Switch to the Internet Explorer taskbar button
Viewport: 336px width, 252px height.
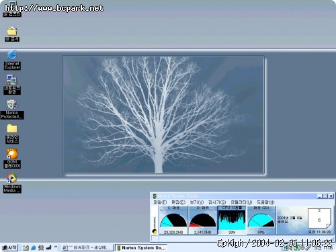[87, 248]
